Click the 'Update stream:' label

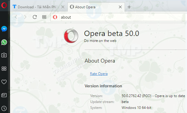[102, 102]
